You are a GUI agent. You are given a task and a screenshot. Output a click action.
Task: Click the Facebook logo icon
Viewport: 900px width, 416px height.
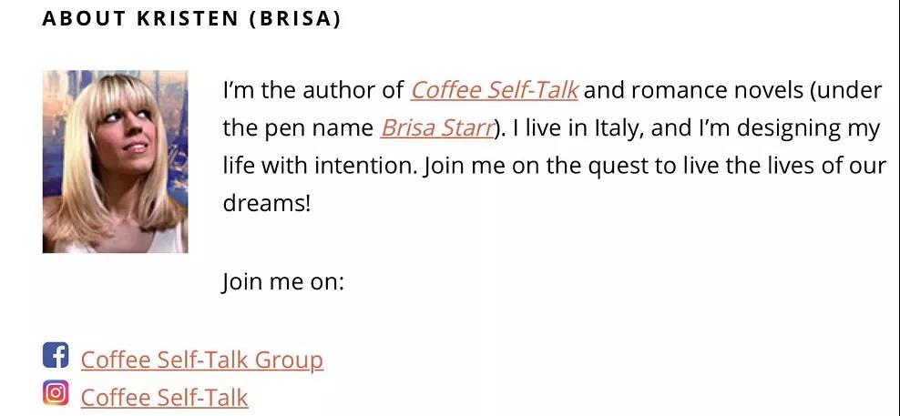(x=56, y=355)
